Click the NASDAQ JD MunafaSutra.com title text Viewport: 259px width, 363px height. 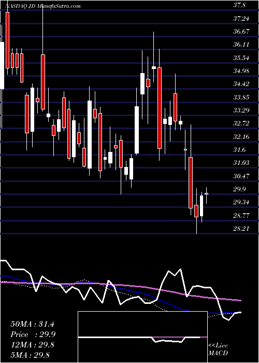pyautogui.click(x=43, y=6)
